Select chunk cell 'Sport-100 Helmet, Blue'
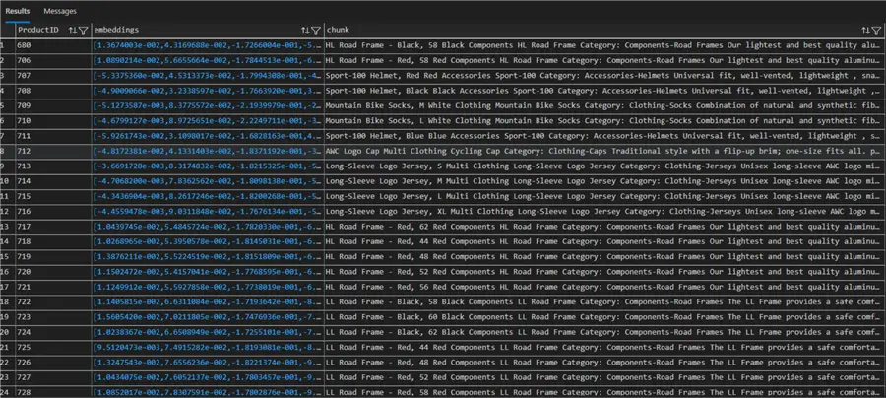 coord(602,136)
